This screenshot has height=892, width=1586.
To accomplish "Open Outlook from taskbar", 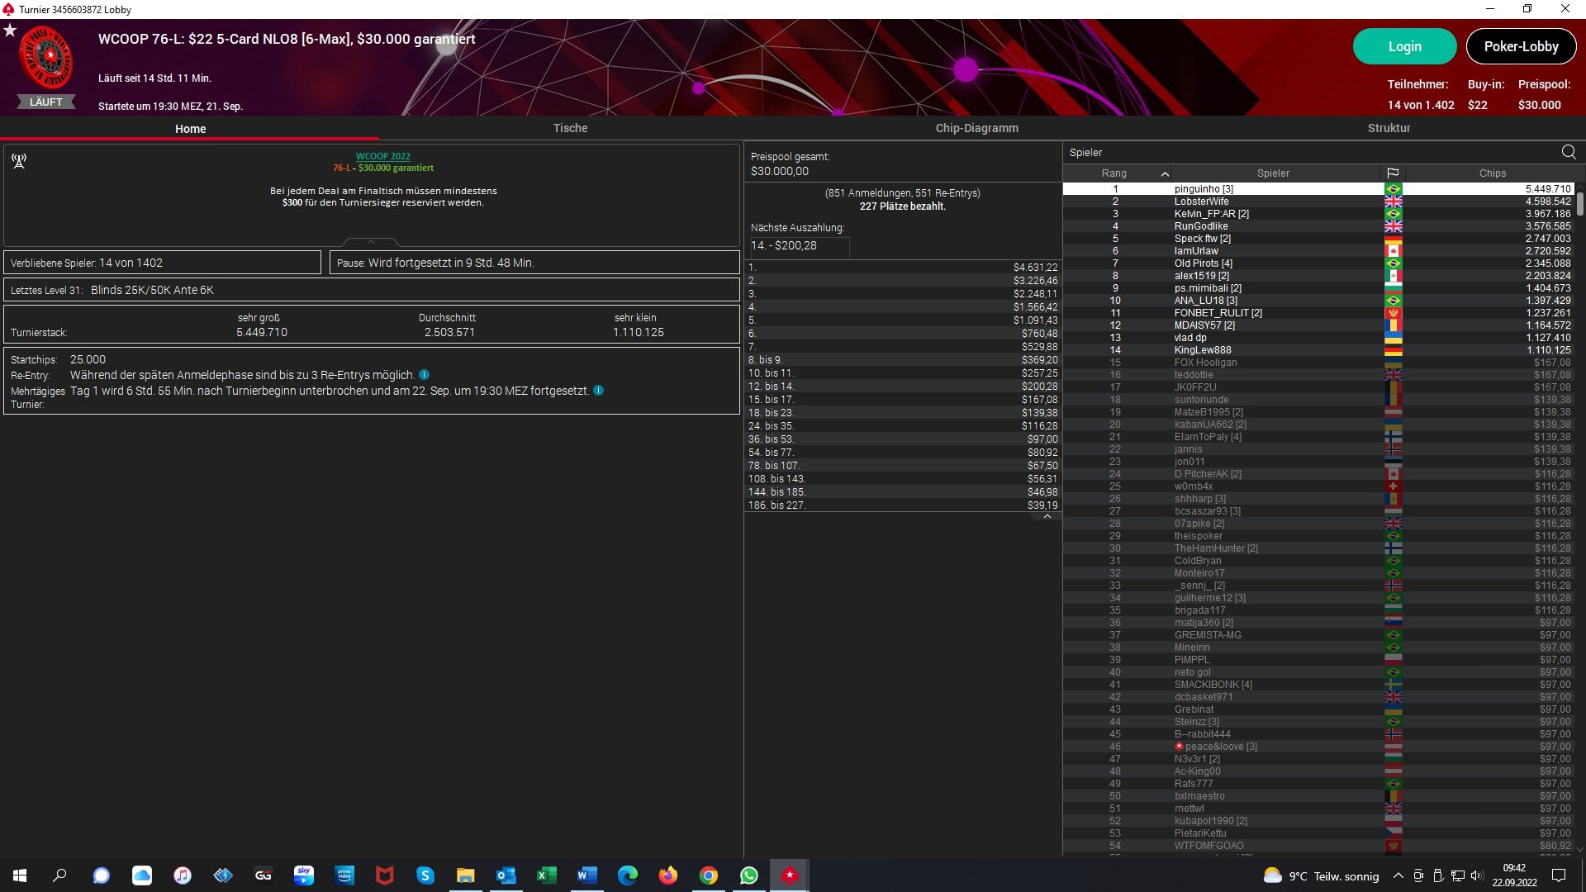I will 506,875.
